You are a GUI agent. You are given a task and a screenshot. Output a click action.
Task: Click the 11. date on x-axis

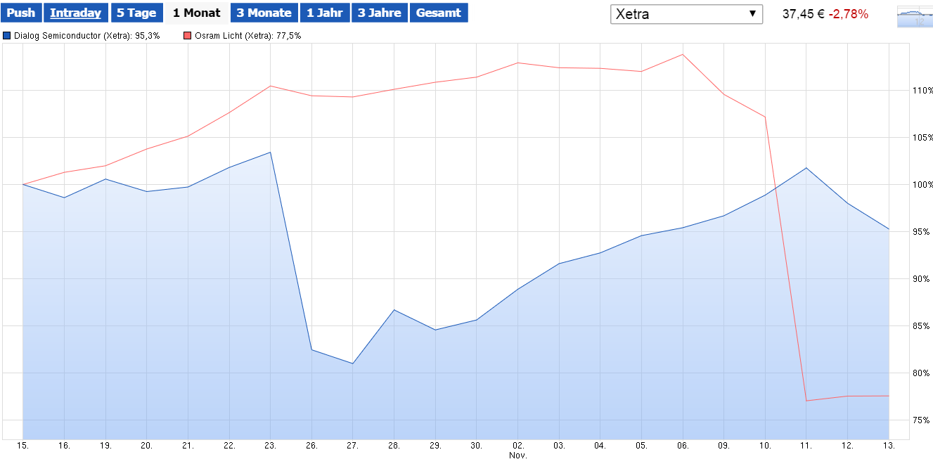[x=806, y=446]
